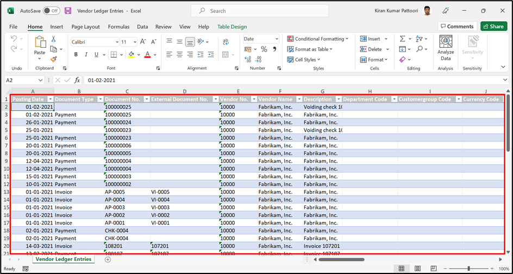Click the Analyze Data button
This screenshot has height=274, width=513.
446,48
